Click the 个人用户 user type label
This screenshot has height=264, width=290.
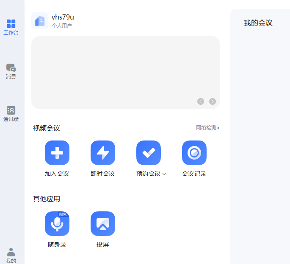point(61,25)
